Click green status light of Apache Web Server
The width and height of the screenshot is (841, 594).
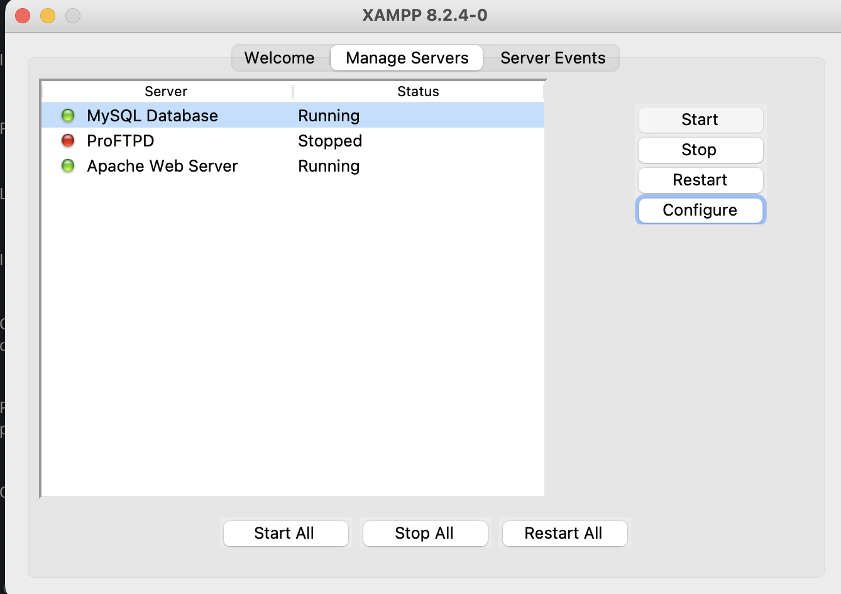click(68, 166)
